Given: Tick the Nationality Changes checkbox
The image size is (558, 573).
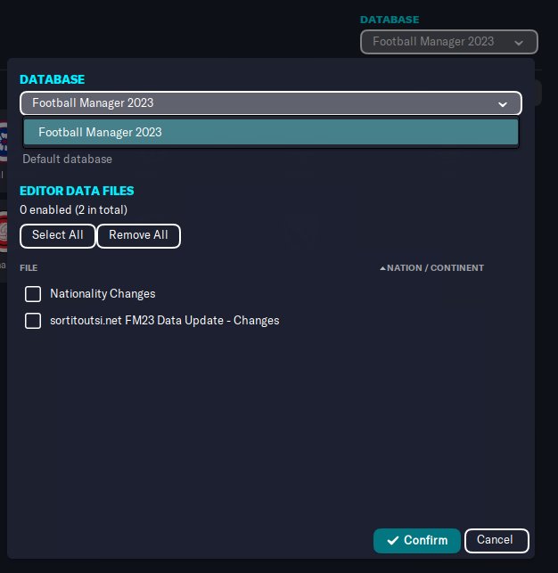Looking at the screenshot, I should click(x=33, y=294).
